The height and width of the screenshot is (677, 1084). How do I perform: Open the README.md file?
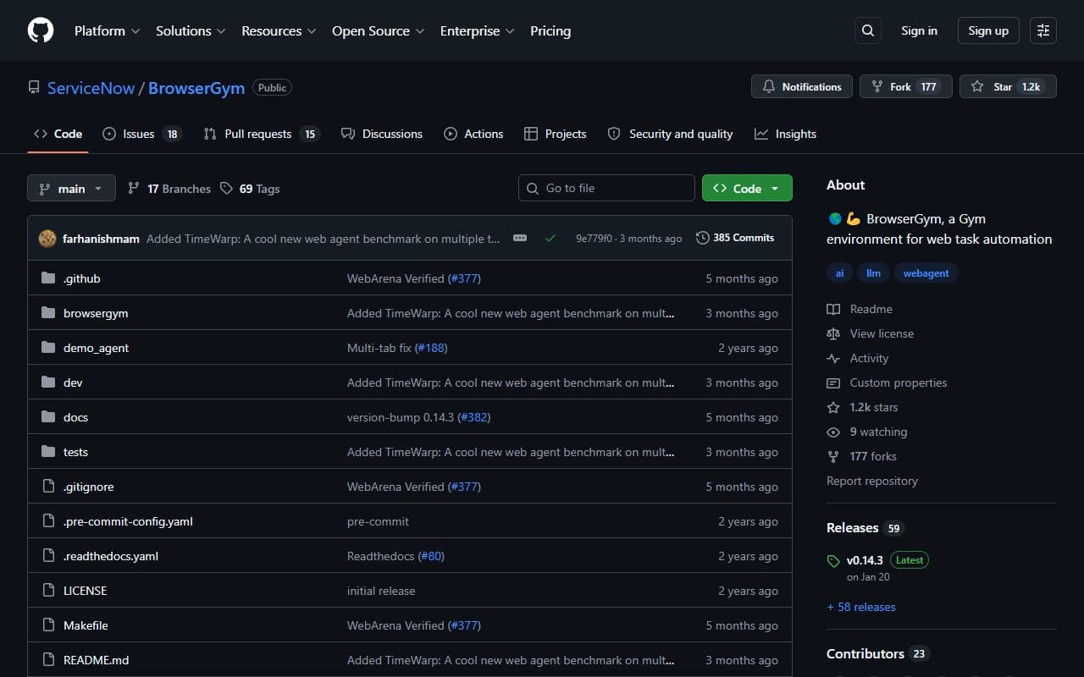[96, 660]
